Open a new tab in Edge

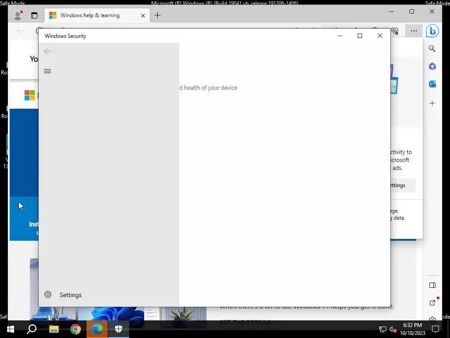pos(158,15)
